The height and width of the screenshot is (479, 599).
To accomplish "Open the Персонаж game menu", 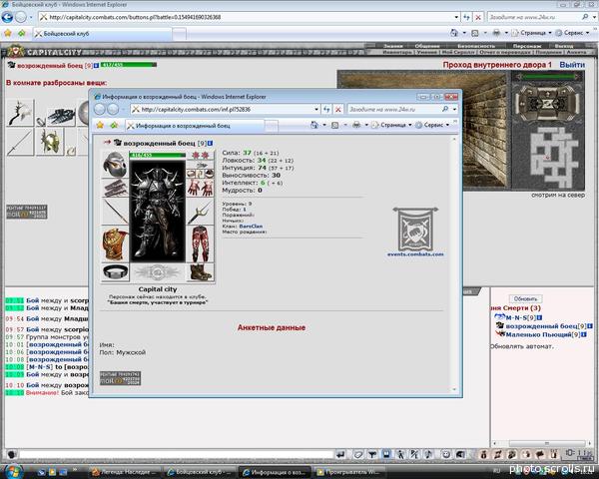I will (527, 46).
